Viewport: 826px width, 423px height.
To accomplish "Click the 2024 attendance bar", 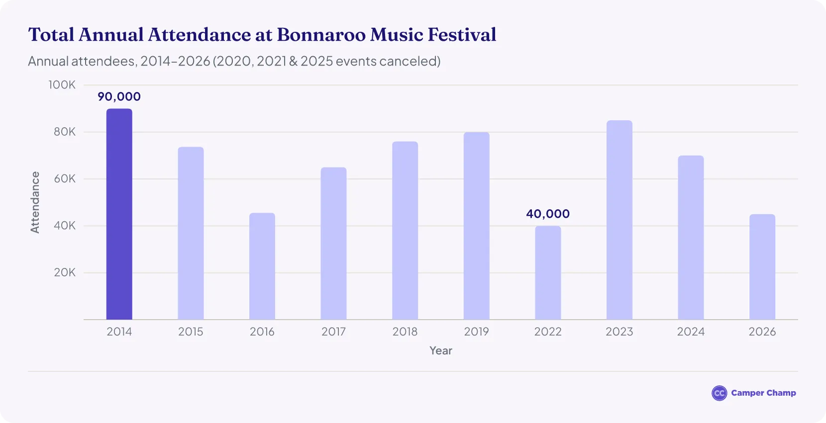I will [x=691, y=238].
